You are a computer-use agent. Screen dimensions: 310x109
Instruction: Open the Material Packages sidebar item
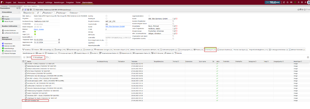click(9, 53)
